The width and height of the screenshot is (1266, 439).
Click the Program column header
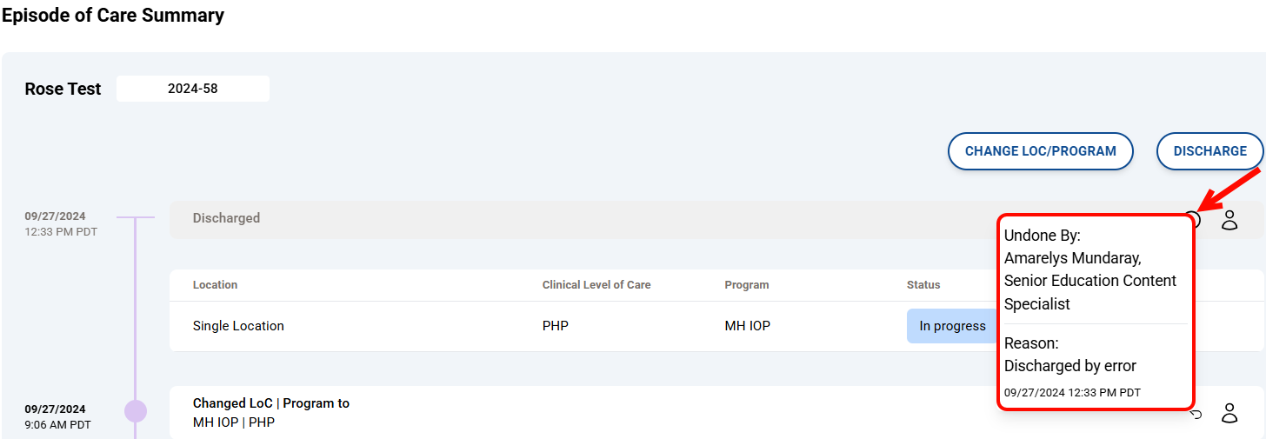coord(746,285)
